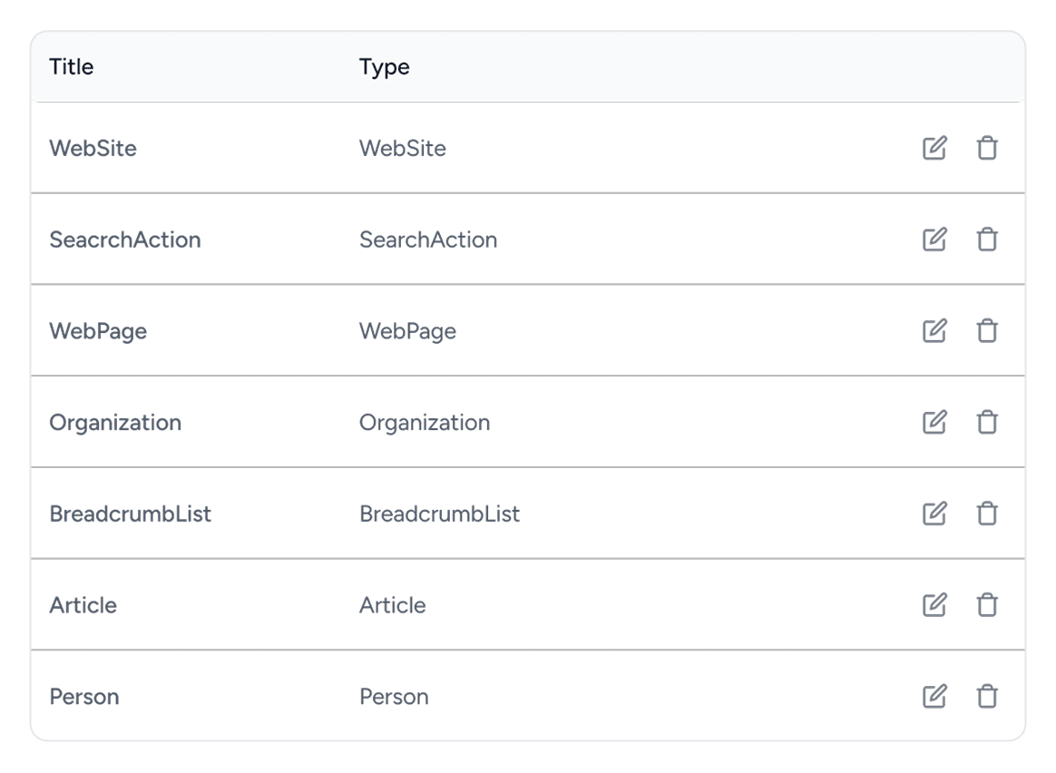This screenshot has height=773, width=1056.
Task: Edit the SeacrchAction row
Action: [934, 240]
